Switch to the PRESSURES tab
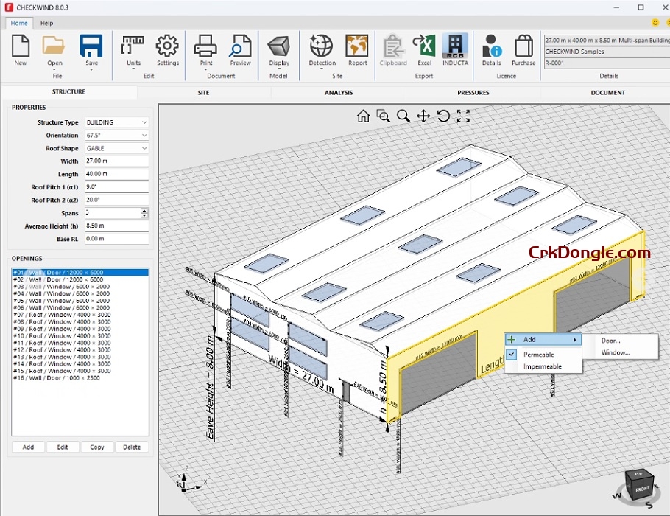 (x=473, y=92)
